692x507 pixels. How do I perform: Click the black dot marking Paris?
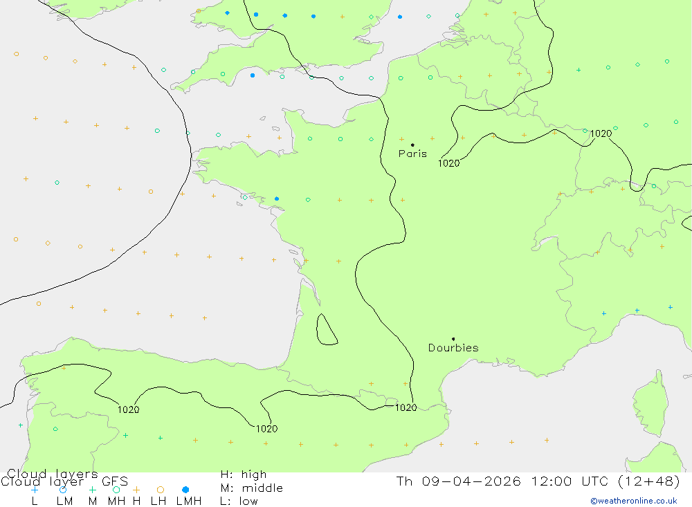412,145
